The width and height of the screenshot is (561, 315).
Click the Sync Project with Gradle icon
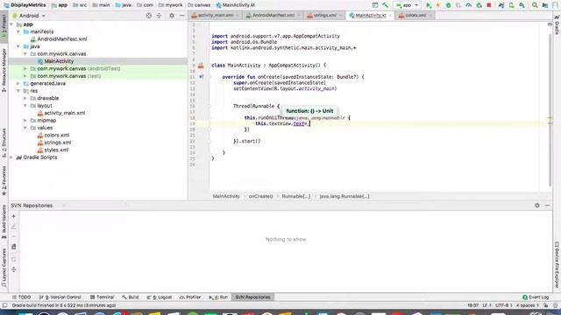click(x=501, y=5)
